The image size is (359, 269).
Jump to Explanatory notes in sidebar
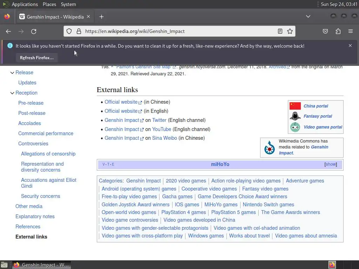click(x=35, y=216)
